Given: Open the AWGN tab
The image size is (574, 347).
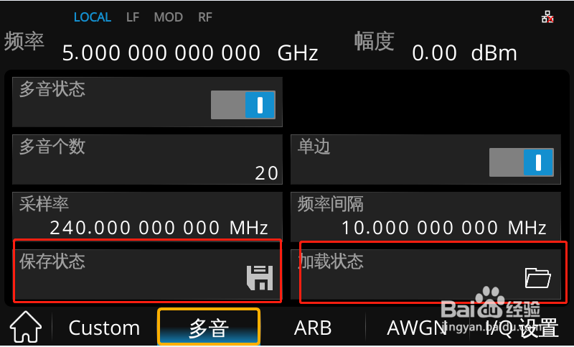Looking at the screenshot, I should (x=417, y=328).
